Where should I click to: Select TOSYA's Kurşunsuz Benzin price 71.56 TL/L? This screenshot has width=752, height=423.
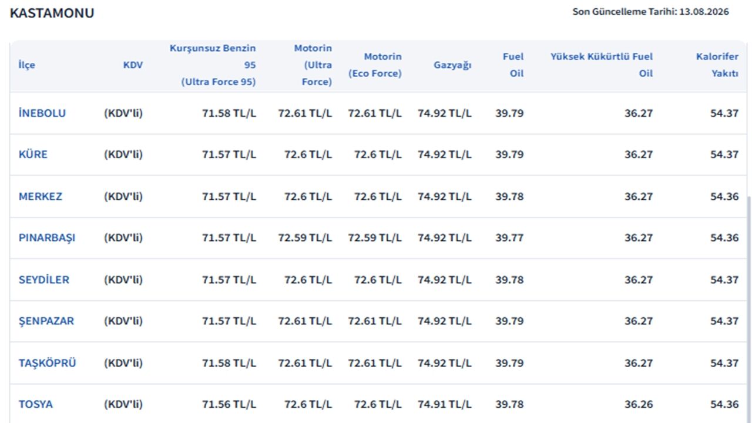(229, 404)
